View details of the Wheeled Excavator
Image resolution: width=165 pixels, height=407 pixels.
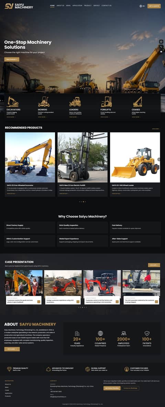(x=11, y=194)
